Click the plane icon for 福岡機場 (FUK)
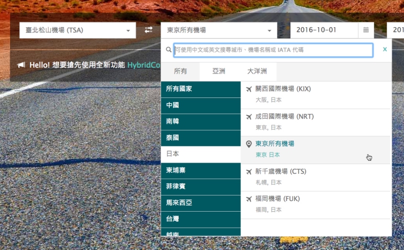Viewport: 404px width, 250px height. click(248, 199)
